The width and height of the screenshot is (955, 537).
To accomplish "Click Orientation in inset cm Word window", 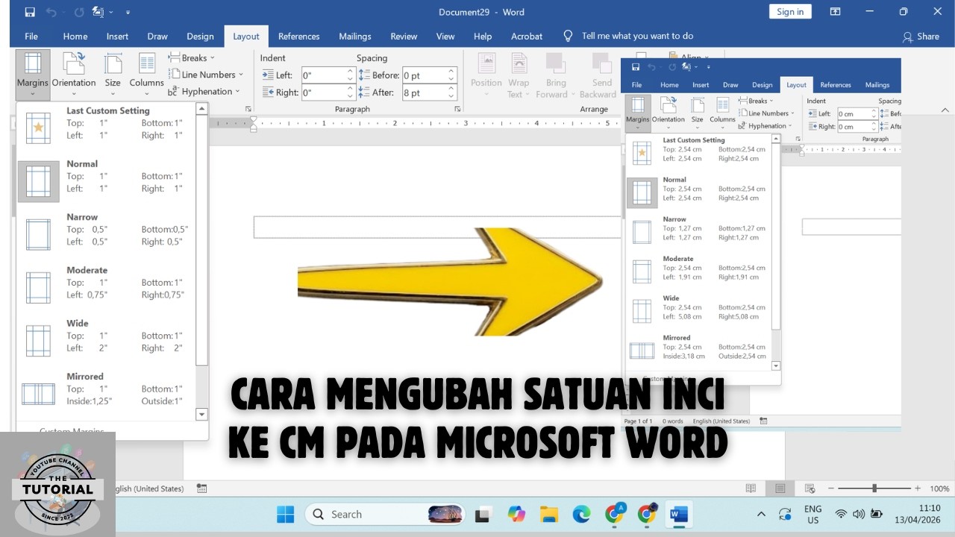I will point(668,113).
